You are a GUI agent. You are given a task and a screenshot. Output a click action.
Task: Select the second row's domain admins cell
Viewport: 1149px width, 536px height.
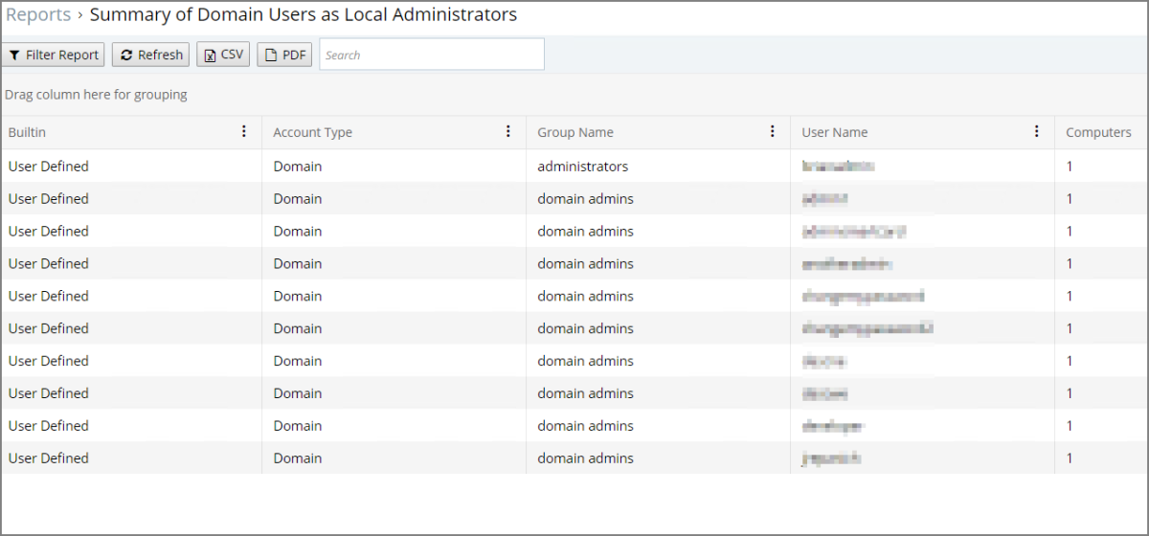[585, 199]
